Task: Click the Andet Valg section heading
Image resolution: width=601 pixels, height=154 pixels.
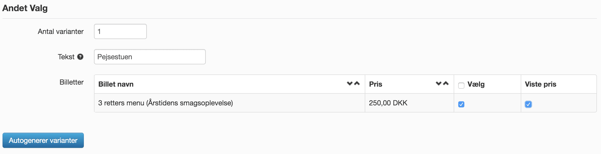Action: (x=25, y=8)
